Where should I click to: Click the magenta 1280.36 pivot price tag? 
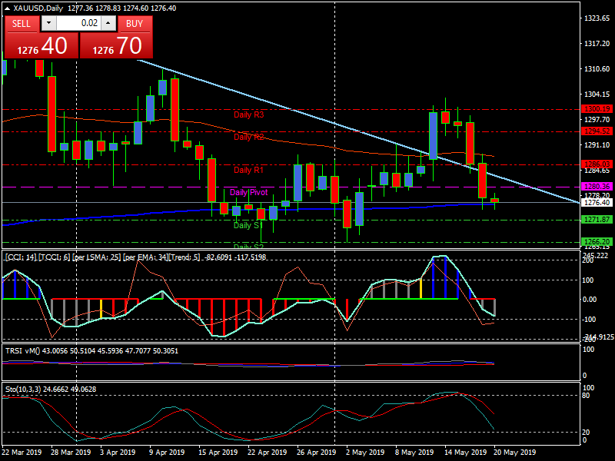[596, 187]
